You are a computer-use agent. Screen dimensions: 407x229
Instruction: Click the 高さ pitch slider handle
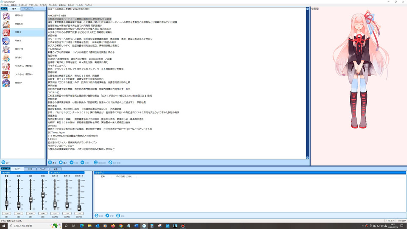31,199
